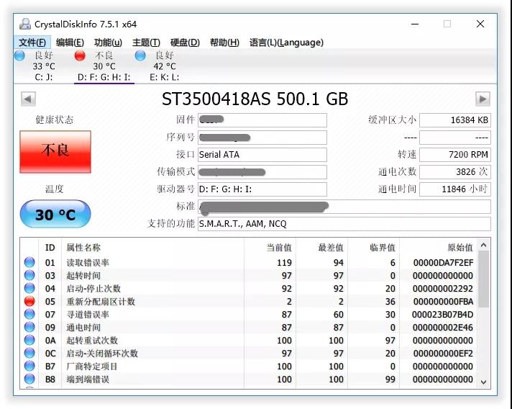
Task: Select the red status orb for disk D: F: G: H: I:
Action: coord(80,55)
